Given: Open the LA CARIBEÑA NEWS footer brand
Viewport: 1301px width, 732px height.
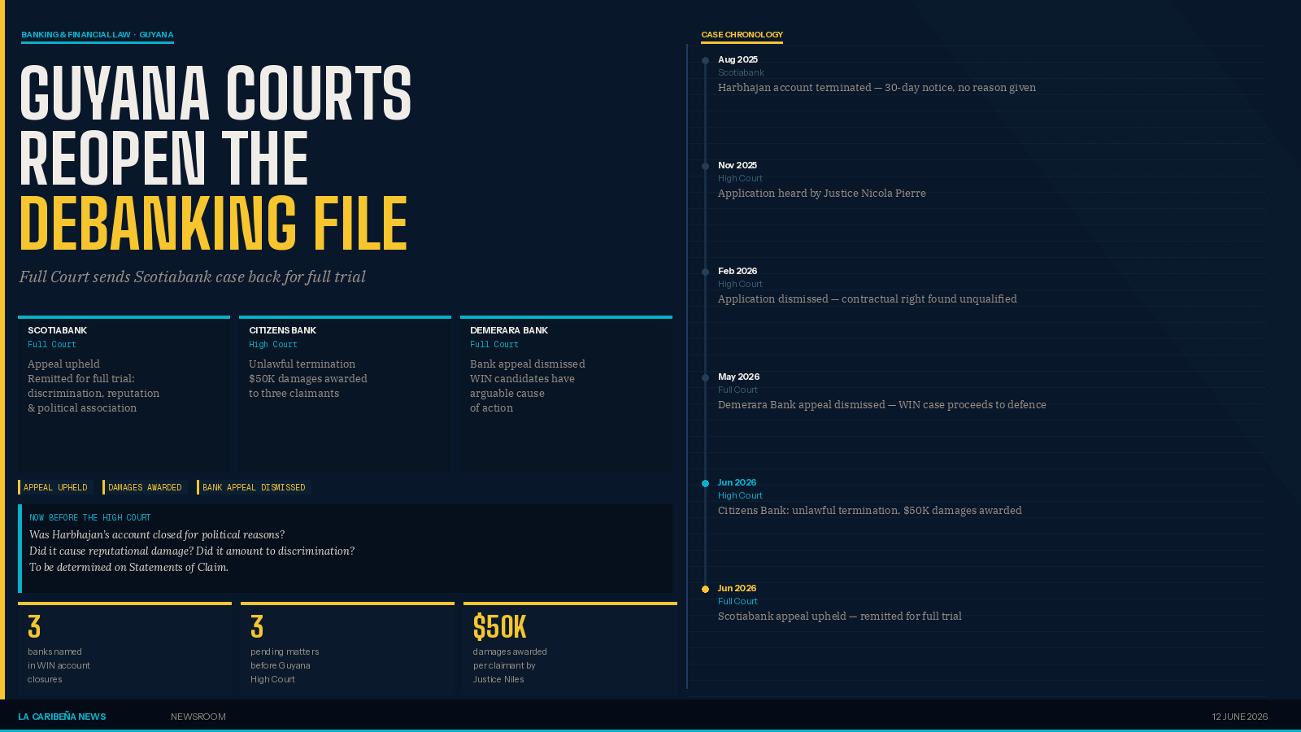Looking at the screenshot, I should (x=62, y=717).
